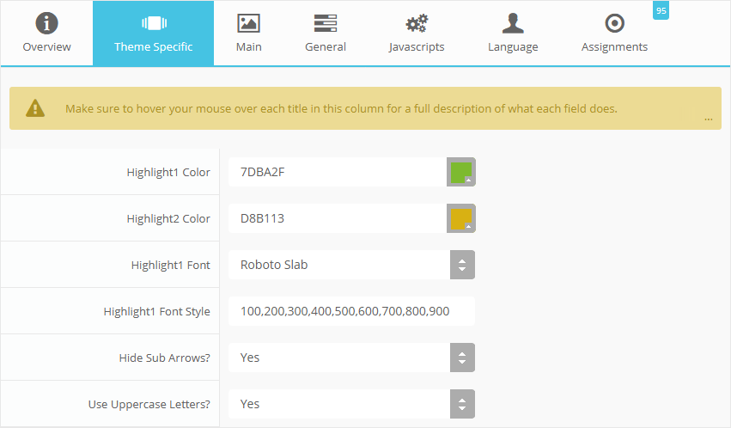Open the Use Uppercase Letters dropdown

(x=462, y=404)
